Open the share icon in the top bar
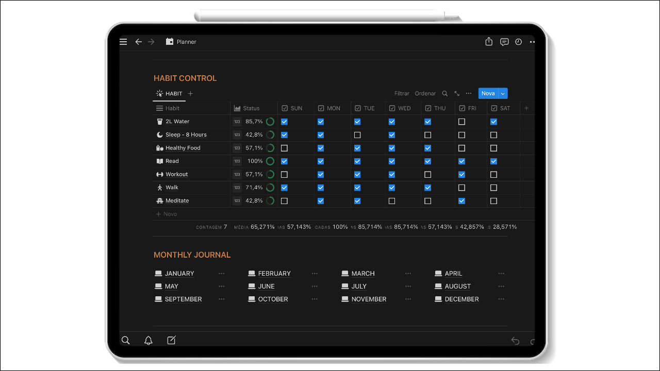Viewport: 660px width, 371px height. click(x=488, y=42)
